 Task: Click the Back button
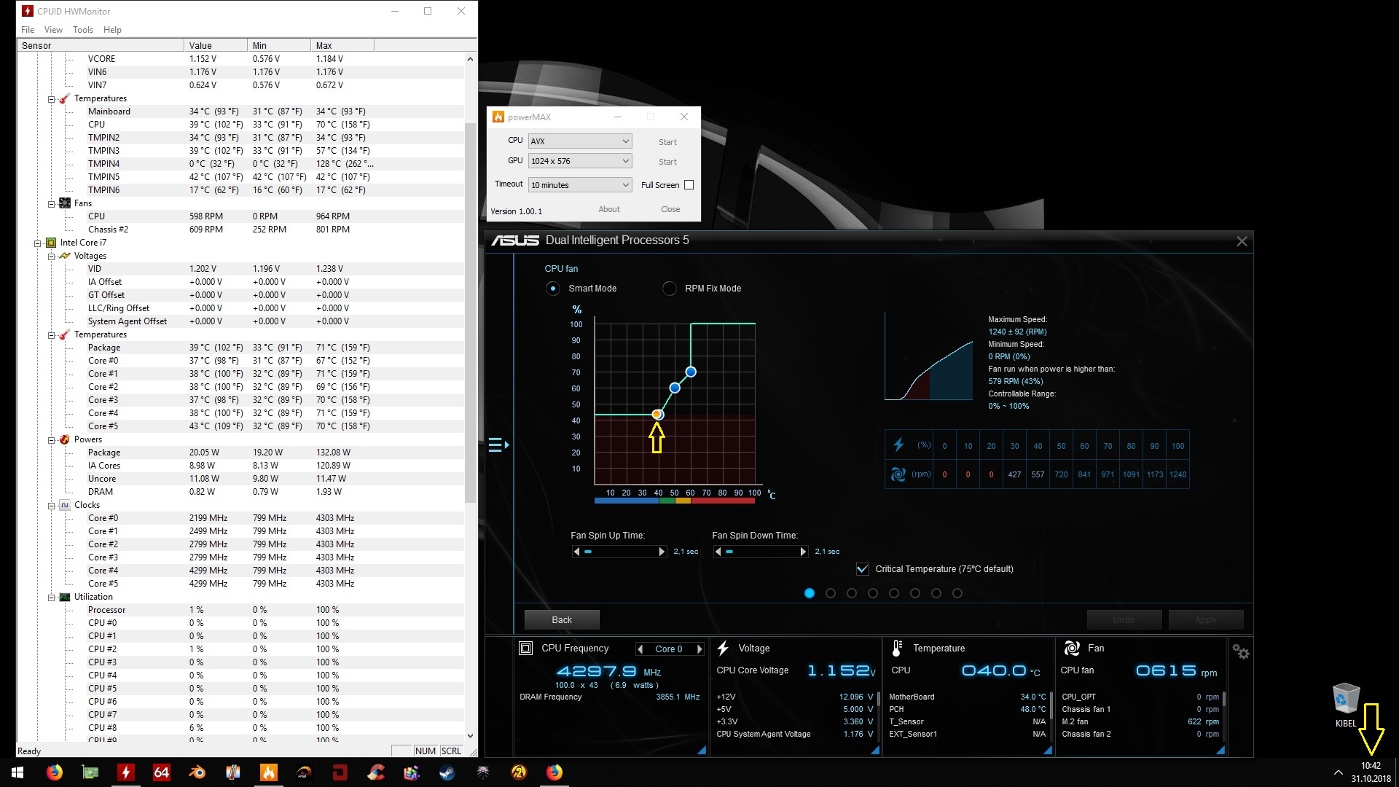click(562, 620)
